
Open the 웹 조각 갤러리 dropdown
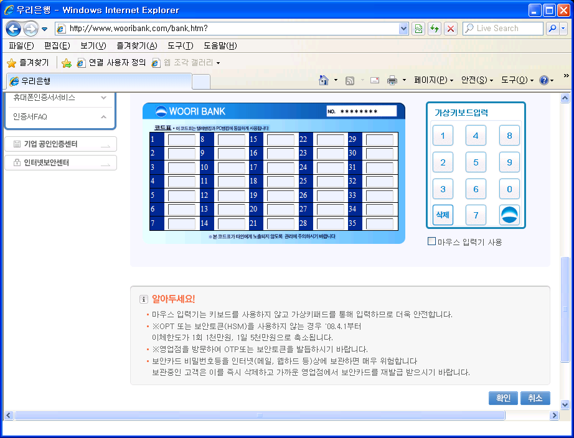point(186,63)
